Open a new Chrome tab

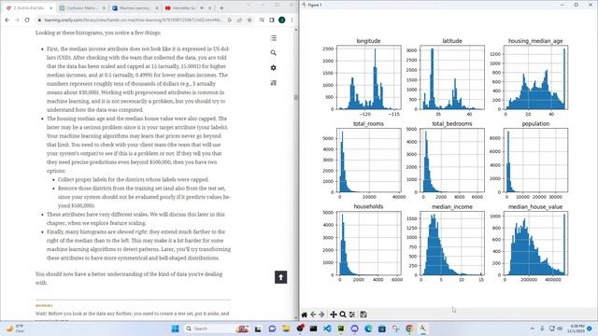pos(221,8)
